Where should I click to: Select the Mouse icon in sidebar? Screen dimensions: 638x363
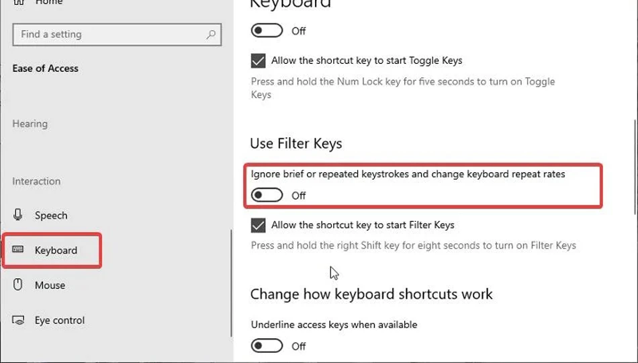[x=17, y=284]
